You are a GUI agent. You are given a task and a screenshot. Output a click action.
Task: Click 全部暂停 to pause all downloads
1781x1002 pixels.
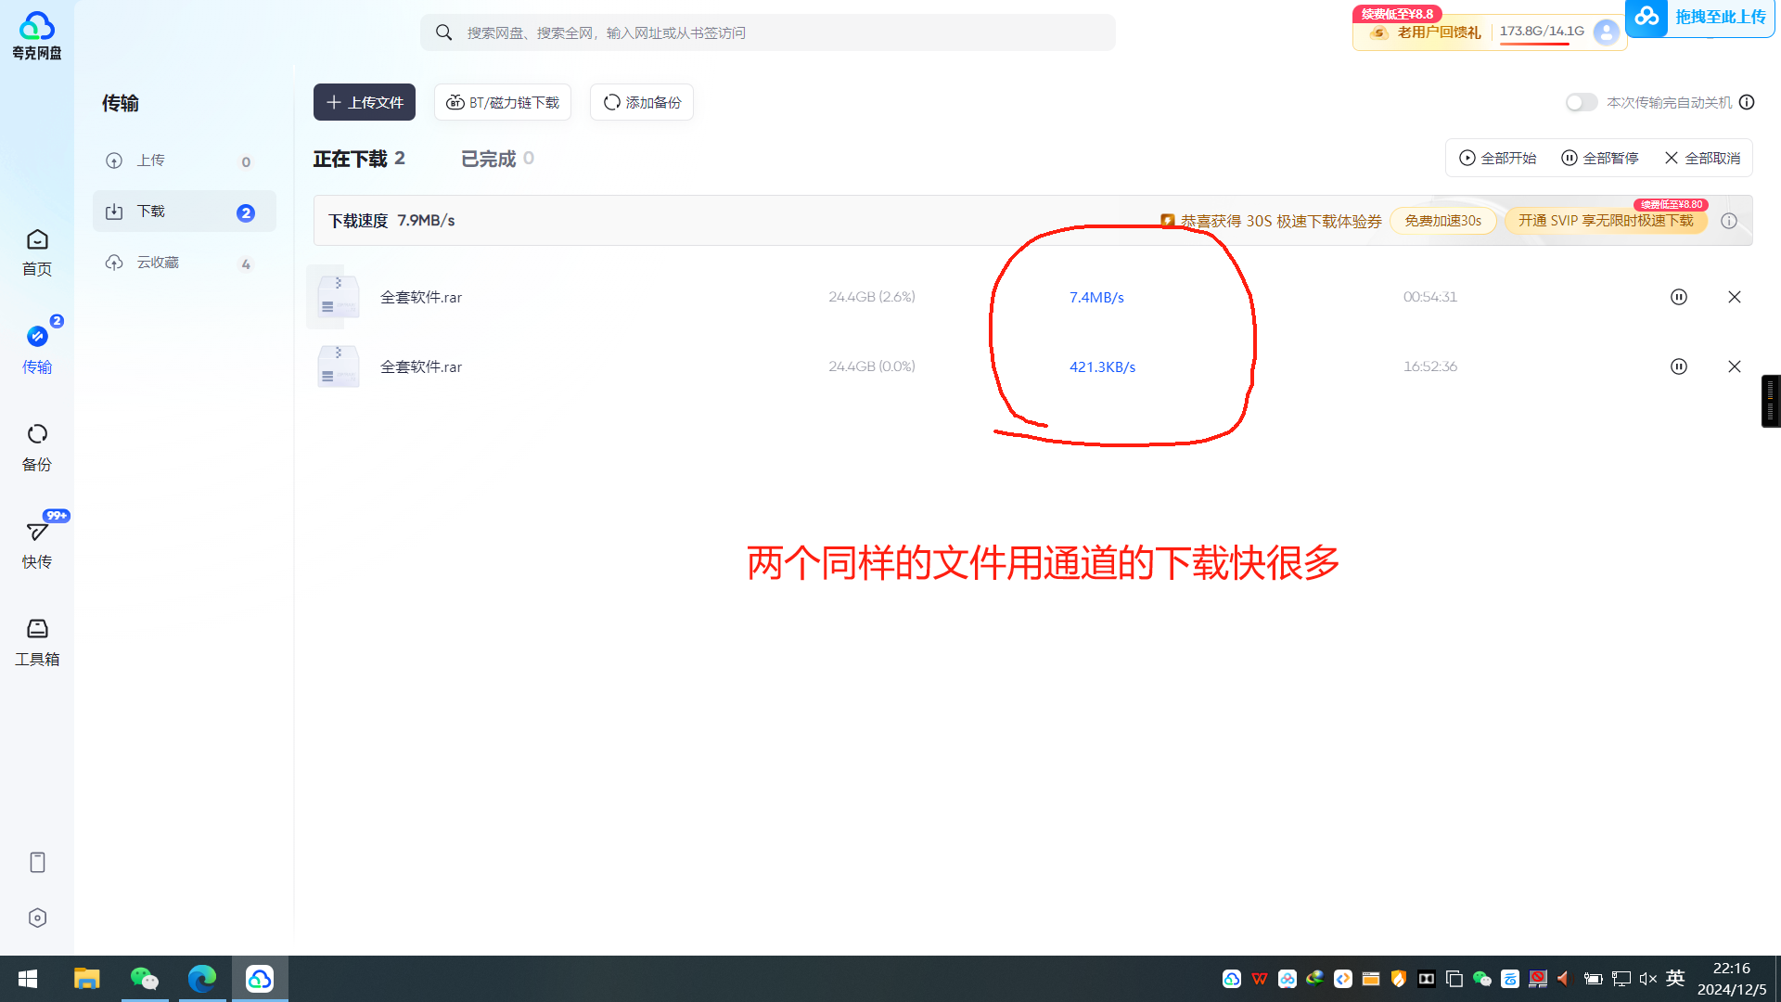click(1600, 158)
